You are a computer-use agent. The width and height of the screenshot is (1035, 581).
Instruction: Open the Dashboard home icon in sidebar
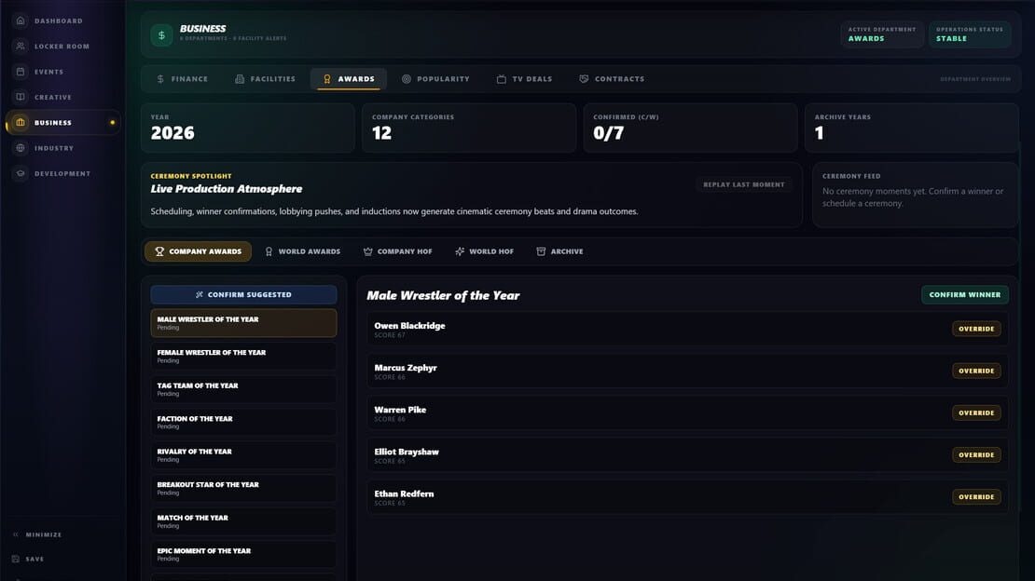point(21,20)
